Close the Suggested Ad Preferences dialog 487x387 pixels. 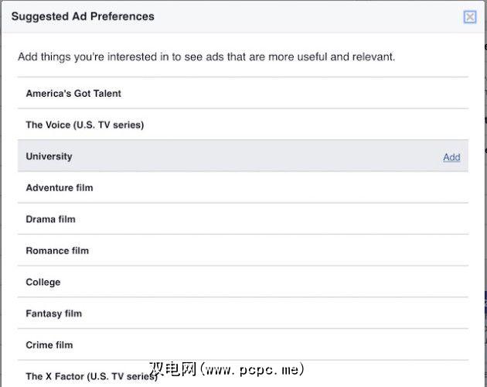click(469, 17)
